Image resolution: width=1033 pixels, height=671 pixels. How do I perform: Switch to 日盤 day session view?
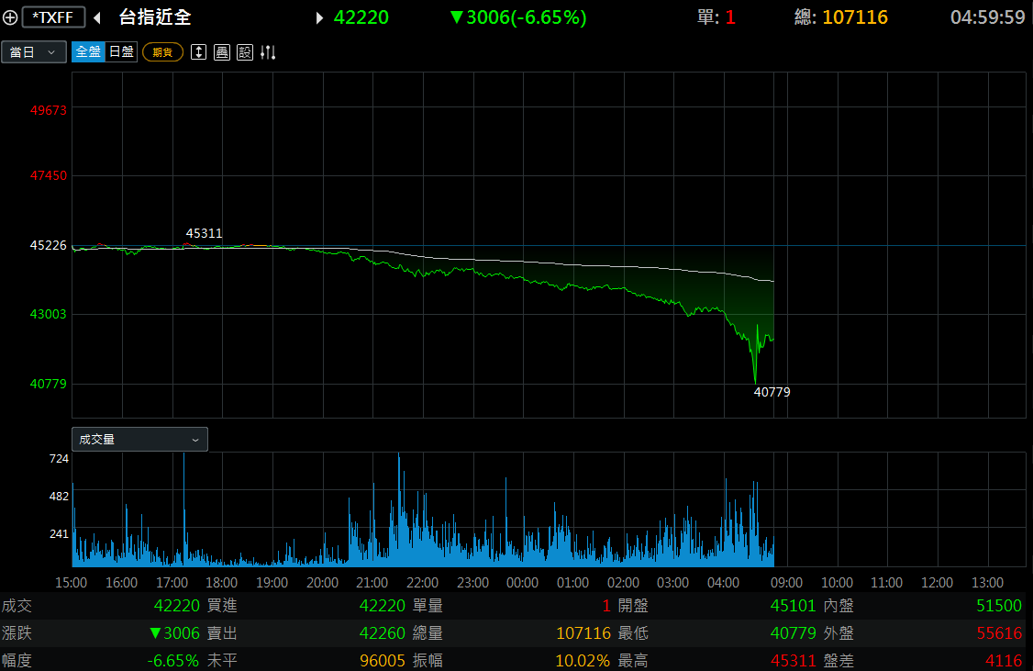tap(121, 51)
